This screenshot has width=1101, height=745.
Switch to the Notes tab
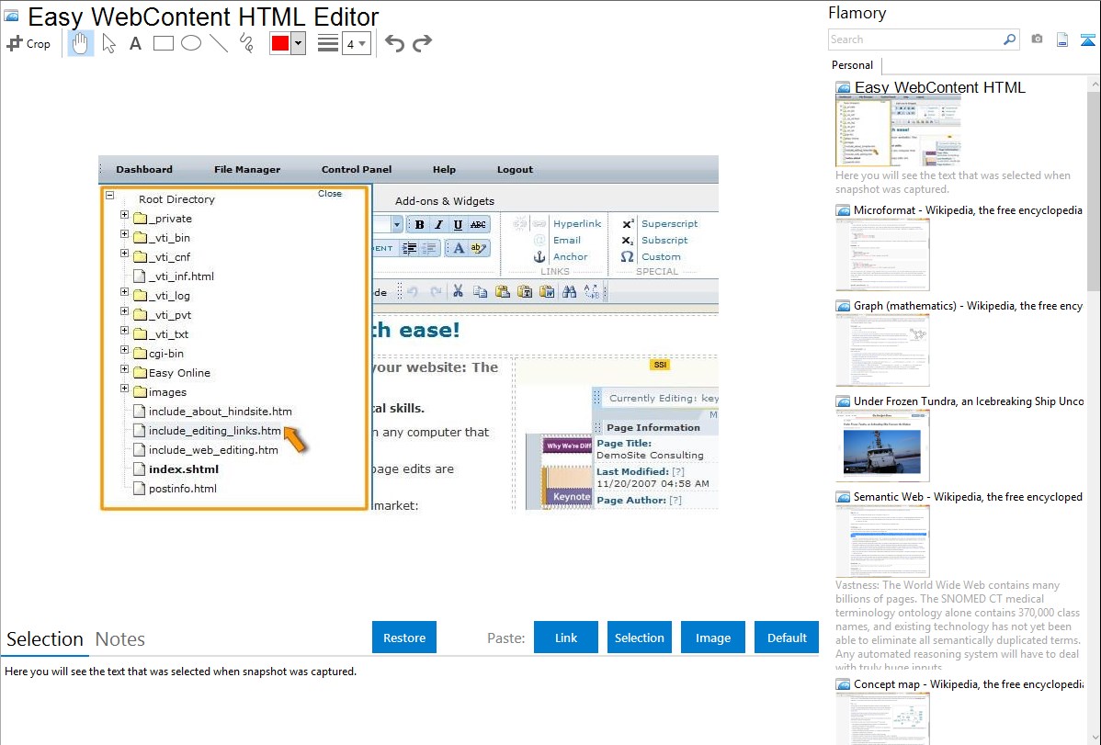click(120, 639)
